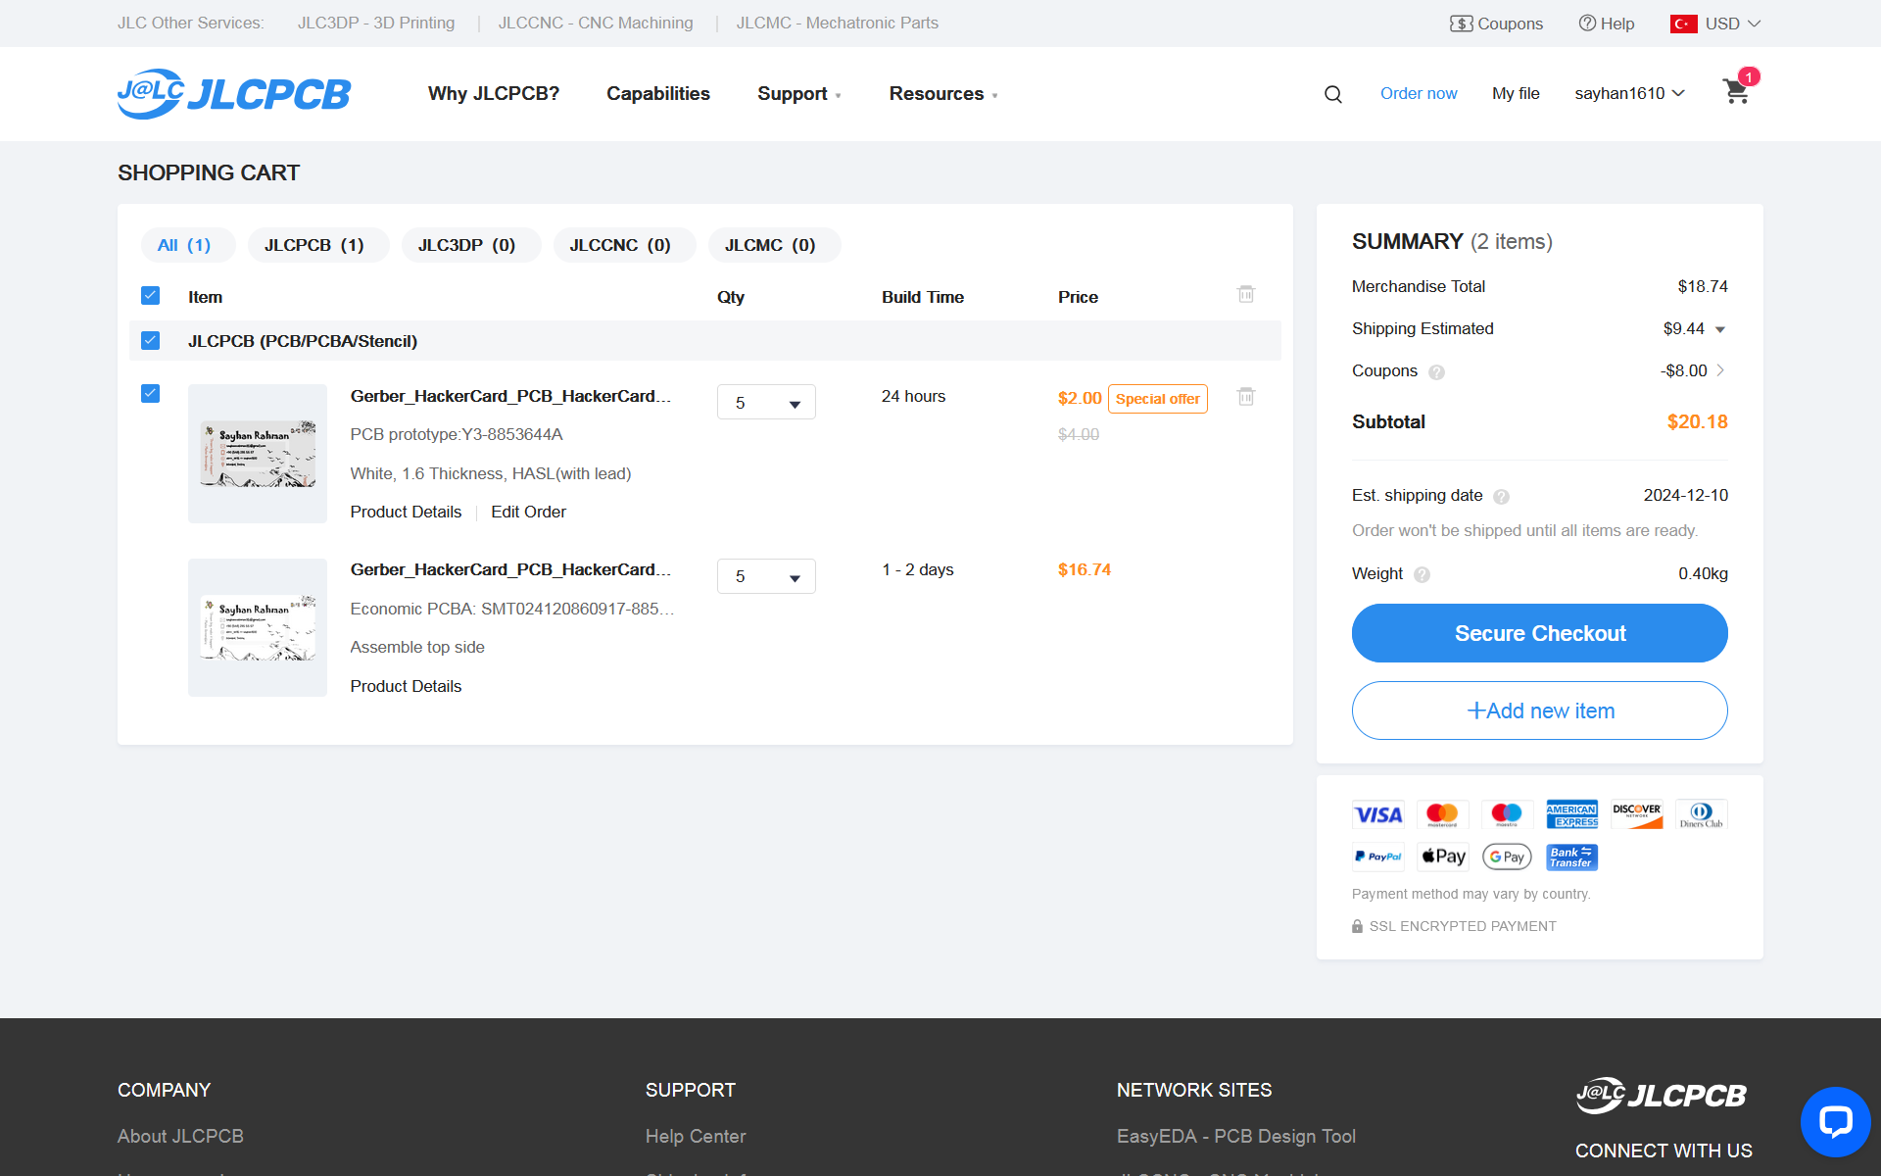Click the search magnifier icon
Viewport: 1881px width, 1176px height.
coord(1332,94)
